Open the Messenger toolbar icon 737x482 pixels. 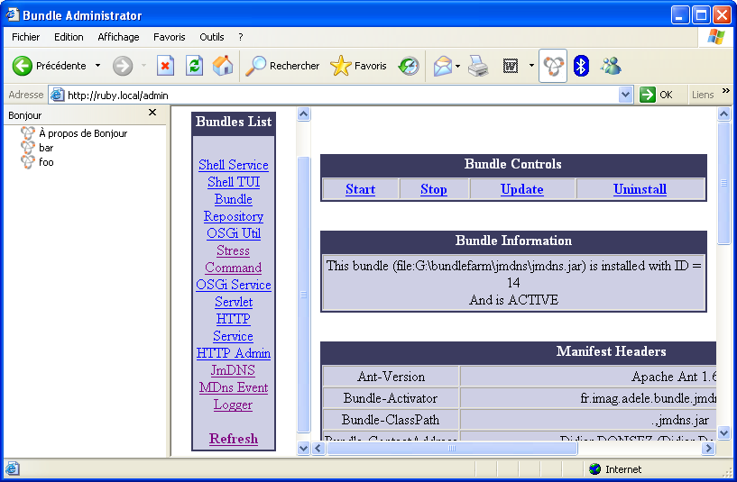pyautogui.click(x=611, y=66)
